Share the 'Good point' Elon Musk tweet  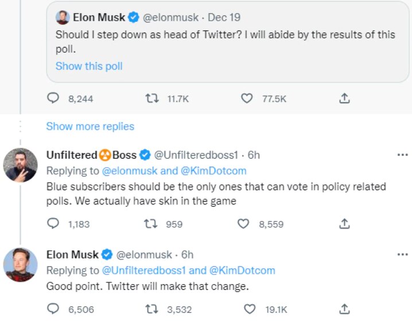coord(344,309)
